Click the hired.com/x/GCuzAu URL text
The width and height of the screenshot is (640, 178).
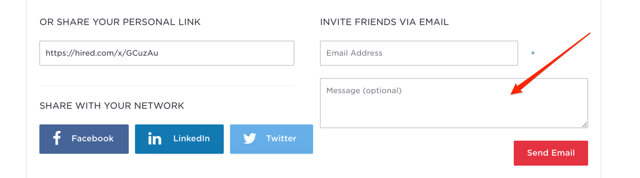pos(102,53)
